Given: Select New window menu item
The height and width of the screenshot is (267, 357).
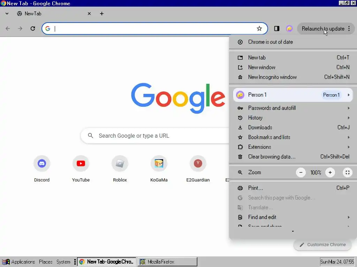Looking at the screenshot, I should (293, 67).
